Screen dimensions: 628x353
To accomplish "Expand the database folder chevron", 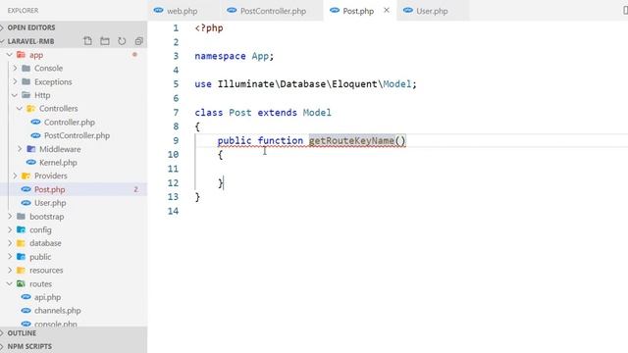I will (10, 243).
